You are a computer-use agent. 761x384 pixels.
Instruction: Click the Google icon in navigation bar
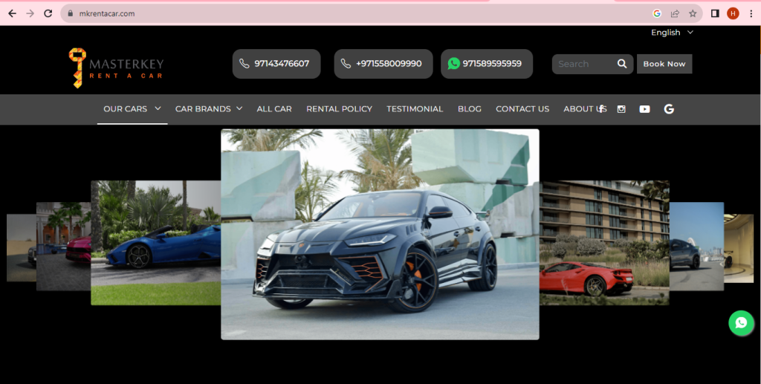click(669, 109)
